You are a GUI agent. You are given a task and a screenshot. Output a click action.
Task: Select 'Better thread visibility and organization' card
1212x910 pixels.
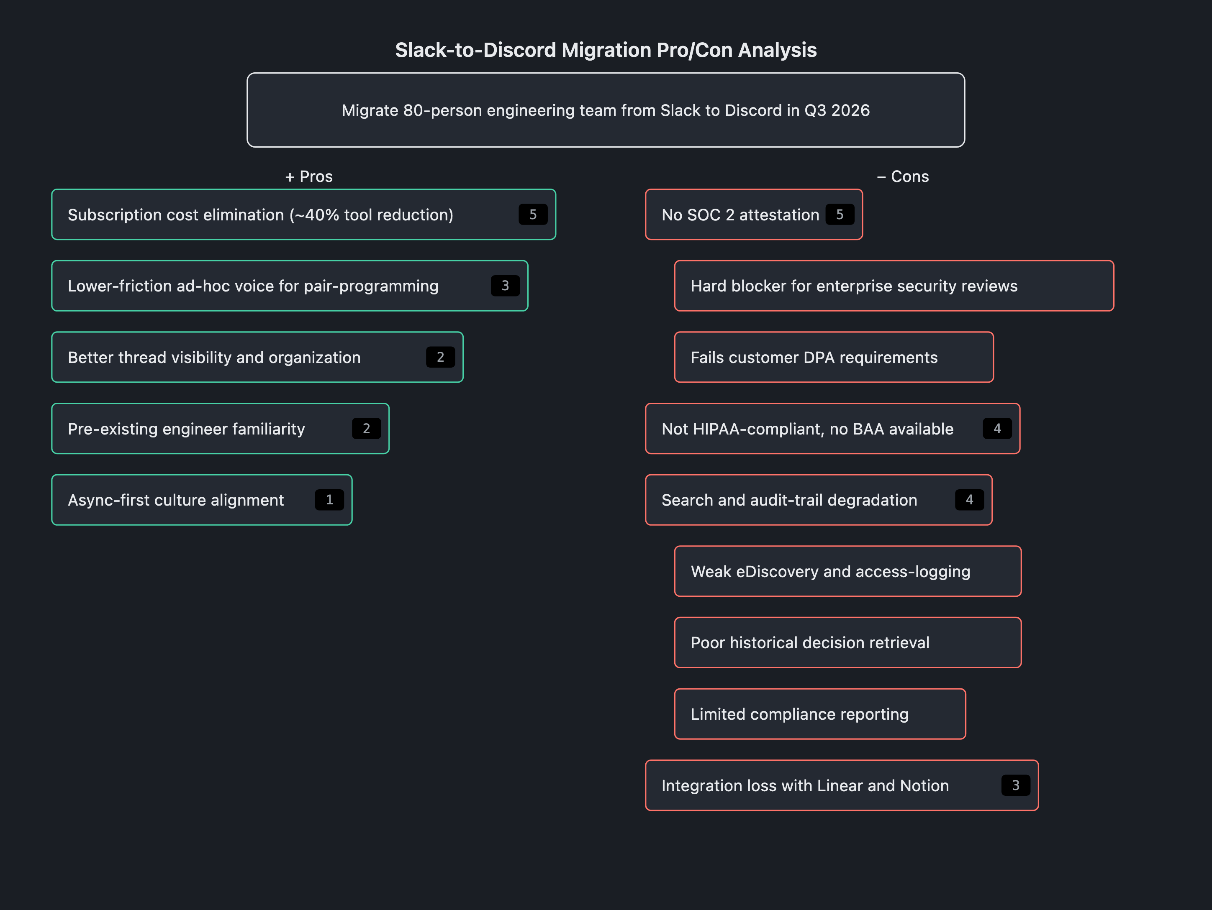pos(257,357)
